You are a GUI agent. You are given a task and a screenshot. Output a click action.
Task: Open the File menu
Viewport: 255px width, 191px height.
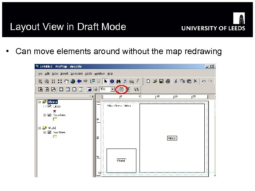(40, 74)
